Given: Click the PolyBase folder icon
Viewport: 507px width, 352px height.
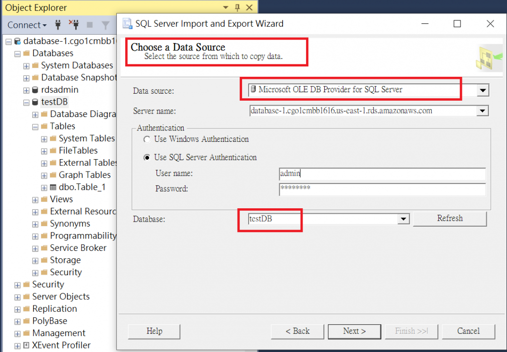Looking at the screenshot, I should tap(27, 321).
